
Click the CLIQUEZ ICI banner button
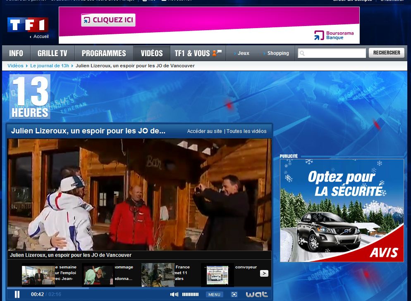click(108, 20)
